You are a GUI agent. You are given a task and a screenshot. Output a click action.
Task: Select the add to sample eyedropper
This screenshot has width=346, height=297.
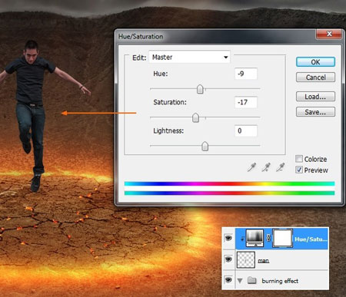click(266, 167)
